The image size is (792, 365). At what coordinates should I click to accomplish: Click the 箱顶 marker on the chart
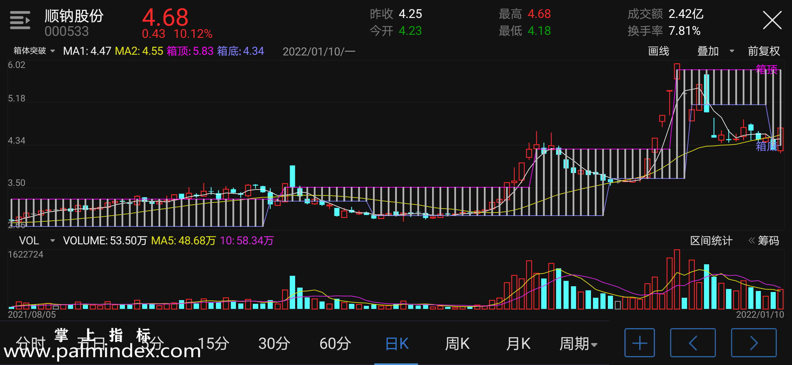tap(767, 70)
